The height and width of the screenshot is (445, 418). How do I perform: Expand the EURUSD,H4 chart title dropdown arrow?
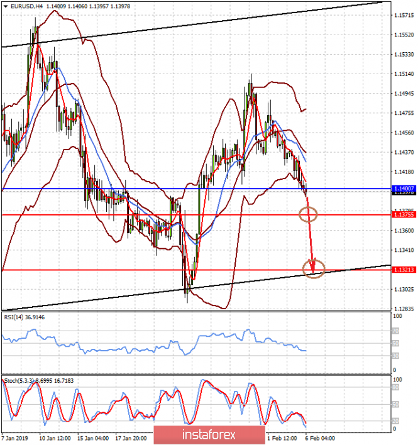[x=6, y=6]
